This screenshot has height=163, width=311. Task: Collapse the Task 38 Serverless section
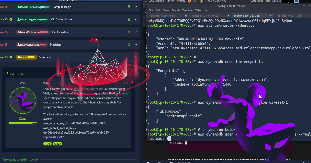[x=136, y=57]
